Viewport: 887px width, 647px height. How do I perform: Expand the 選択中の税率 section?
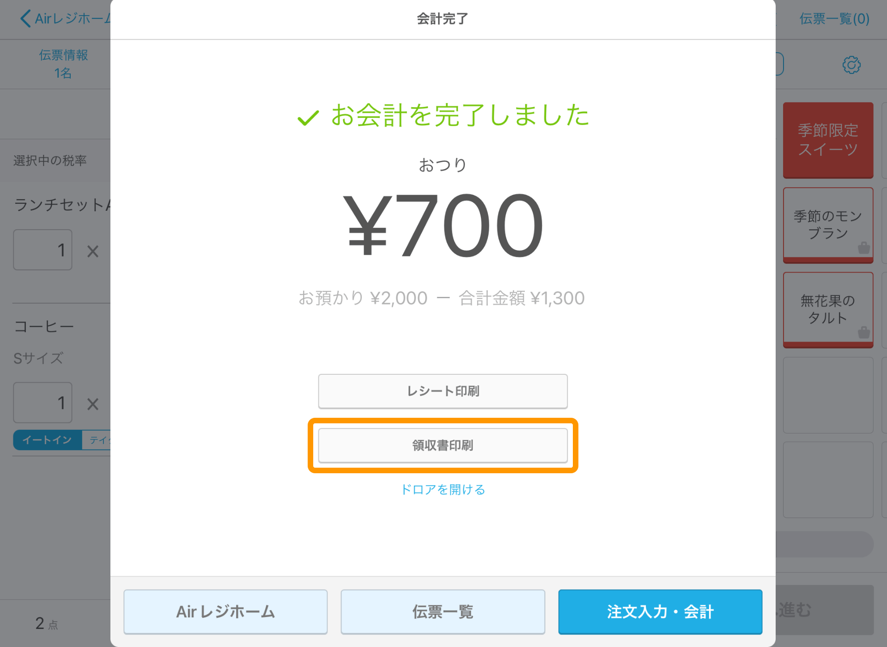51,159
